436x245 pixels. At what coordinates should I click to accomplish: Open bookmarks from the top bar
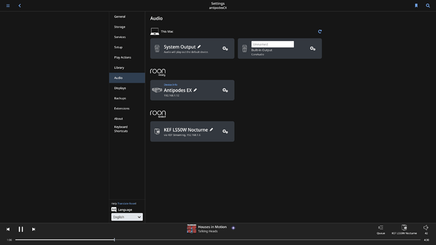(416, 6)
